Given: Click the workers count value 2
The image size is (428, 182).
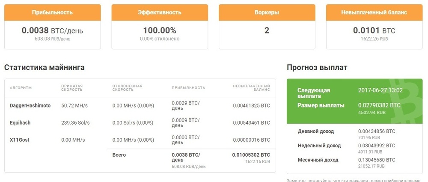Looking at the screenshot, I should 267,30.
